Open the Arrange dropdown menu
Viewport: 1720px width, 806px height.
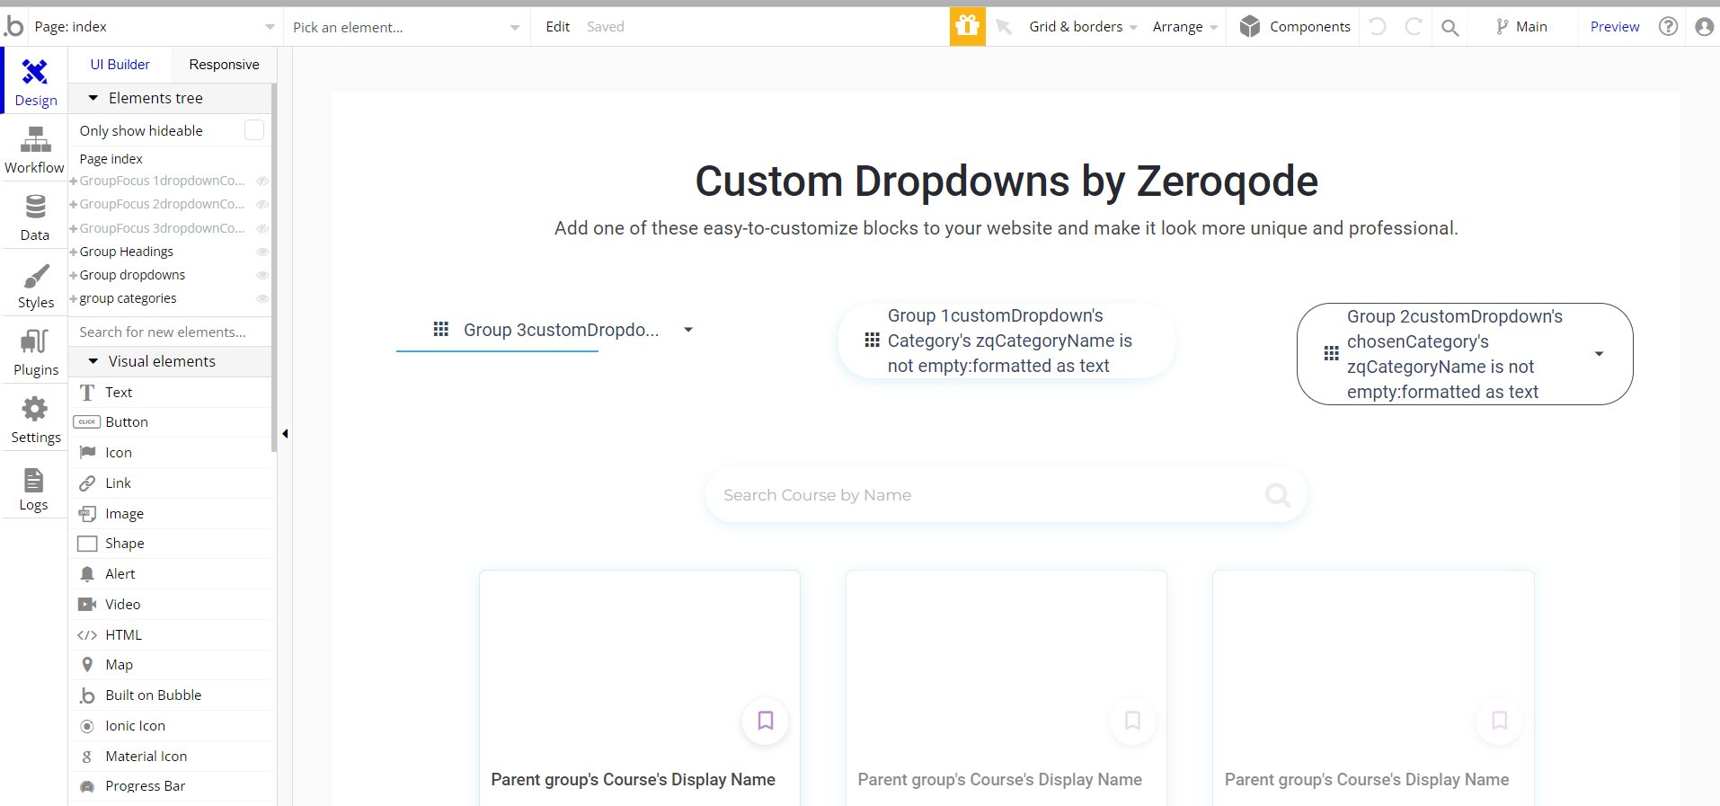point(1185,27)
